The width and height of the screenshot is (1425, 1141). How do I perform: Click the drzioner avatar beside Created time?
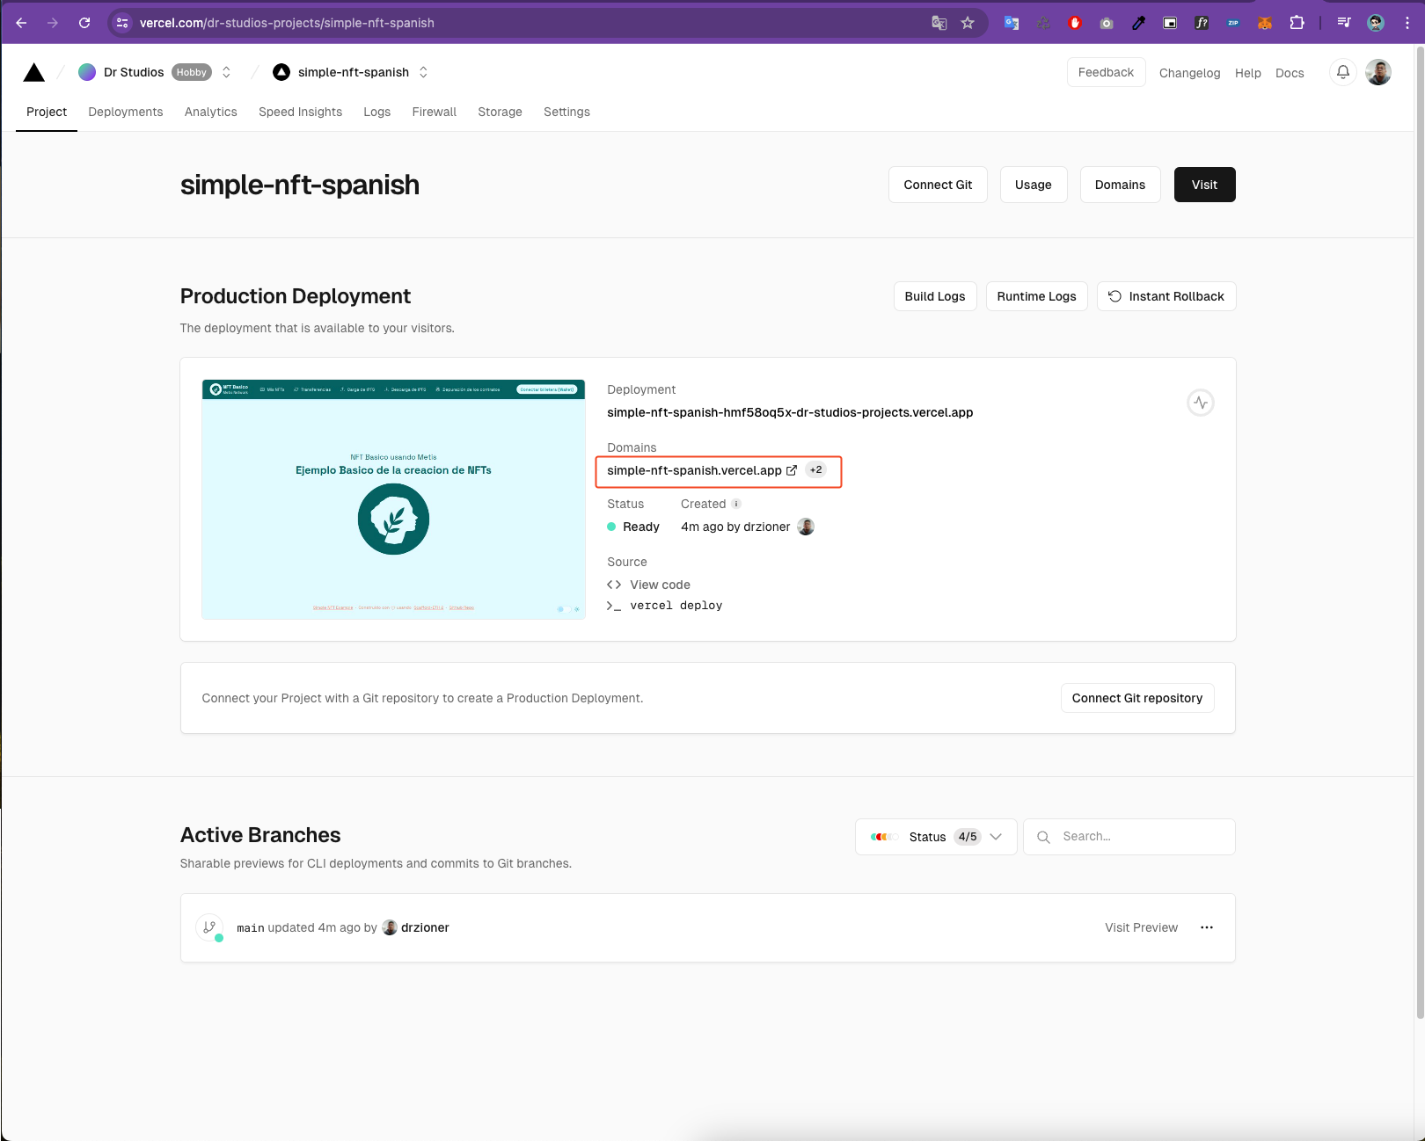point(806,527)
